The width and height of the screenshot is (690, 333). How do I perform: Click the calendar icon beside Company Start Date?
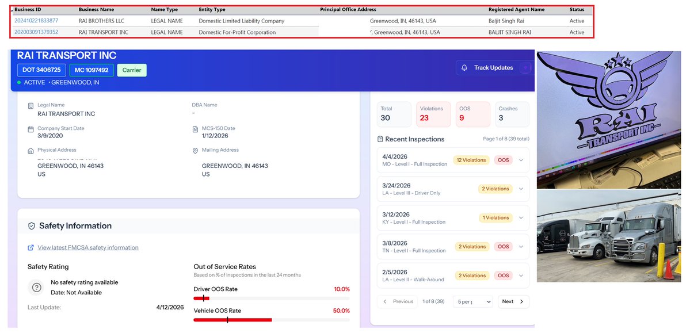coord(31,129)
